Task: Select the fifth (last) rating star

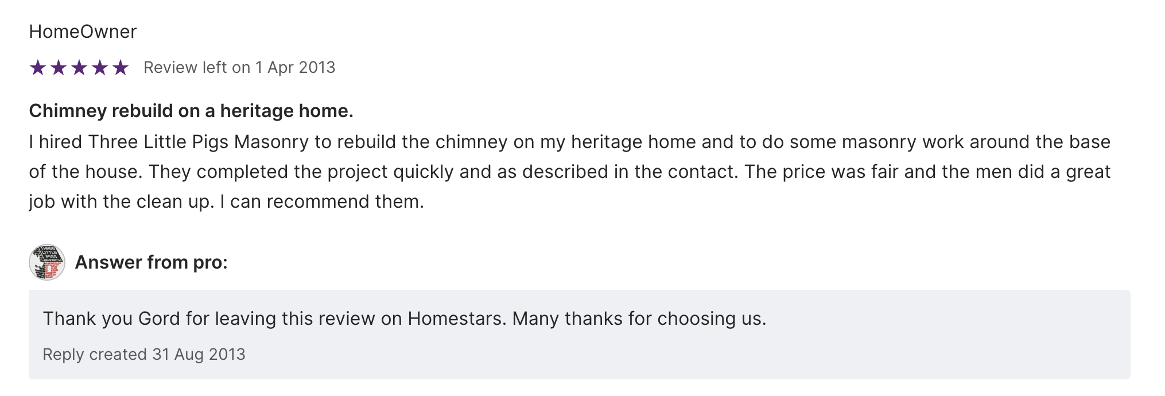Action: coord(121,68)
